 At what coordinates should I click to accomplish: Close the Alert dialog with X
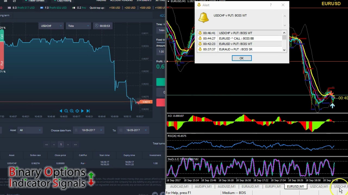(x=283, y=5)
